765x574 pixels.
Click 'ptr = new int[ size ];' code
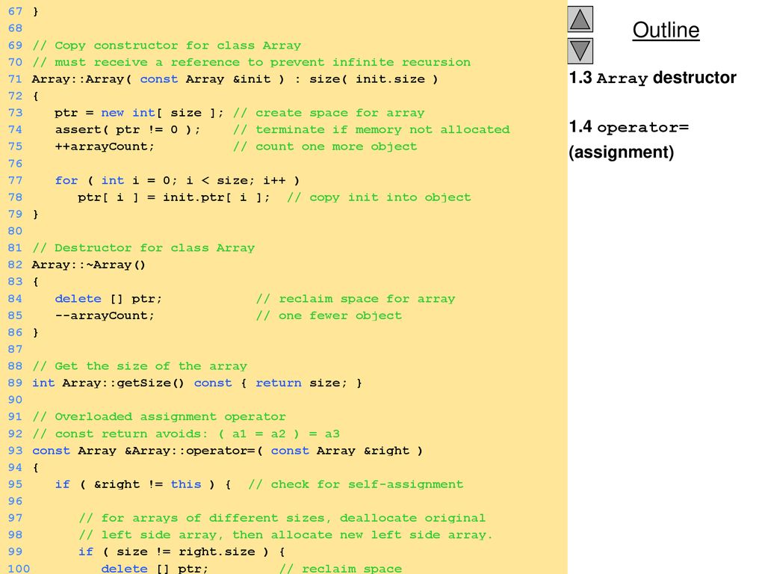click(x=139, y=113)
